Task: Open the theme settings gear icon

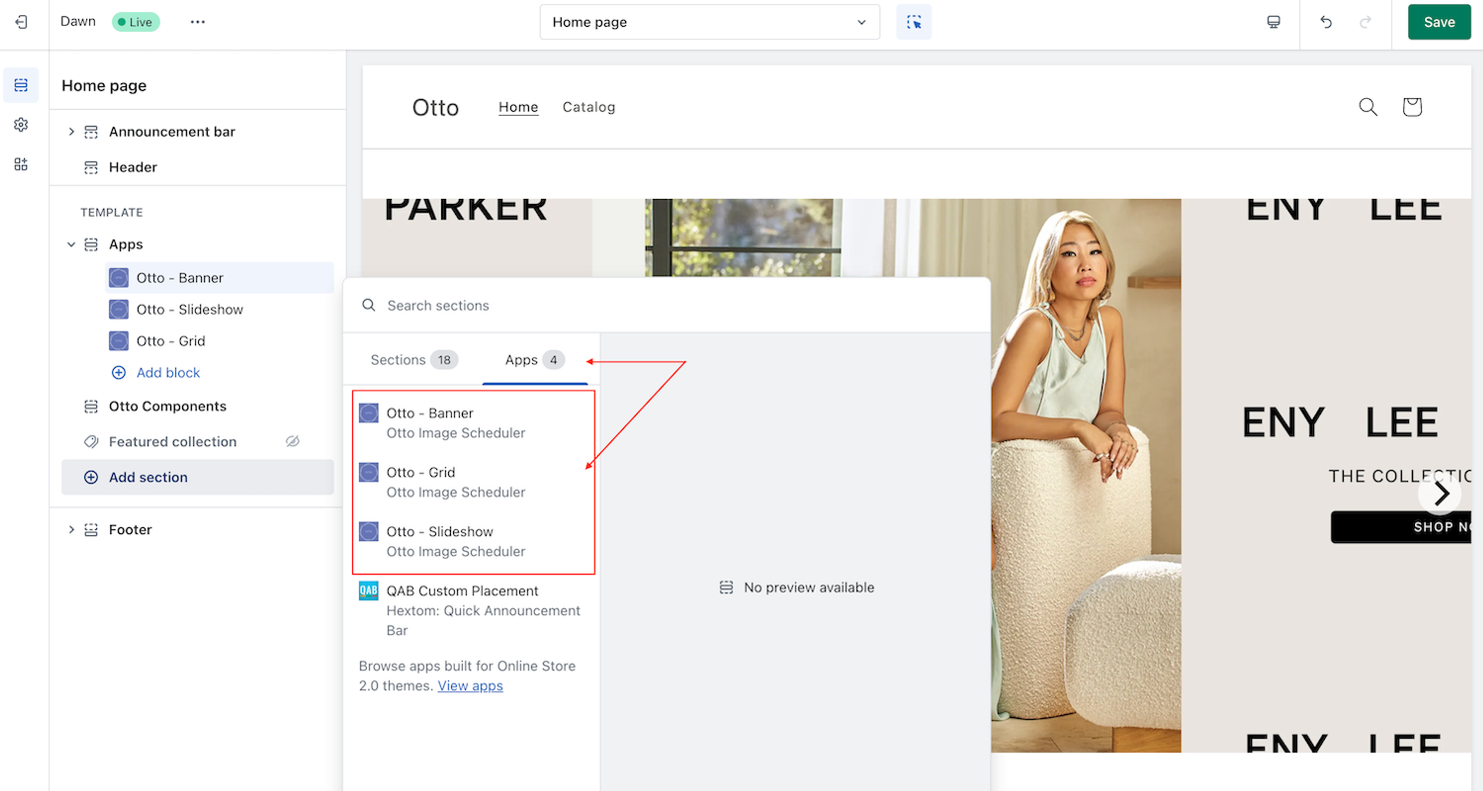Action: pyautogui.click(x=21, y=124)
